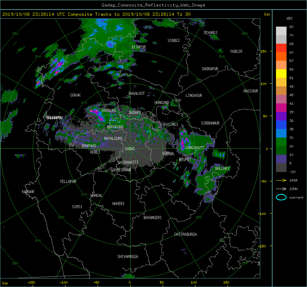Click the BADAMI city label

coord(135,113)
